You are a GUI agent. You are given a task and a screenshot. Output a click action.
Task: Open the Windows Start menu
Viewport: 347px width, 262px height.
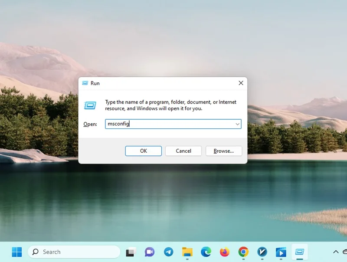pyautogui.click(x=17, y=252)
